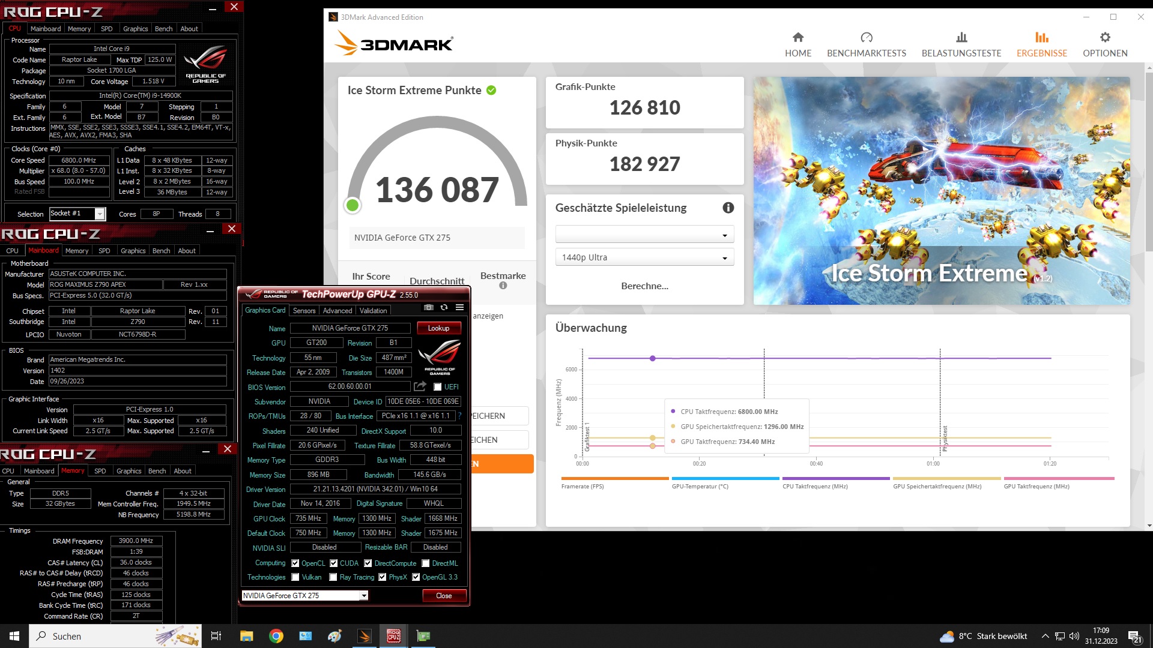The height and width of the screenshot is (648, 1153).
Task: Click the purple data point on monitoring graph
Action: point(652,358)
